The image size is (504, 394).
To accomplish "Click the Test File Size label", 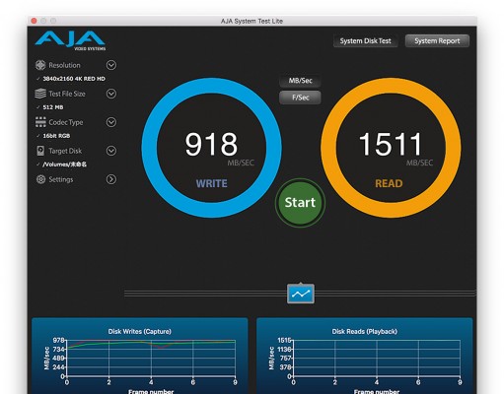I will point(67,94).
